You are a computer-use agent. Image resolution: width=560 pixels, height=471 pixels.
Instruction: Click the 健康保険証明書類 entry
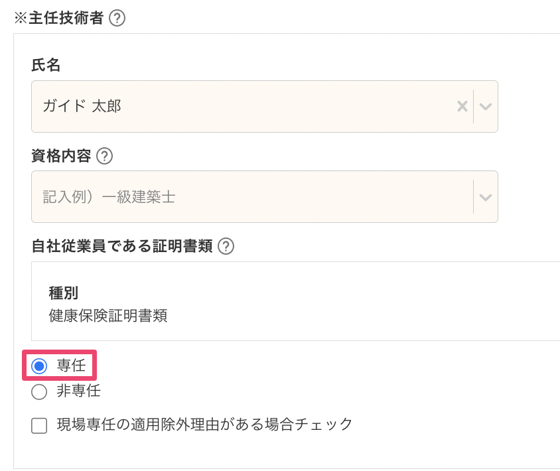(x=108, y=316)
